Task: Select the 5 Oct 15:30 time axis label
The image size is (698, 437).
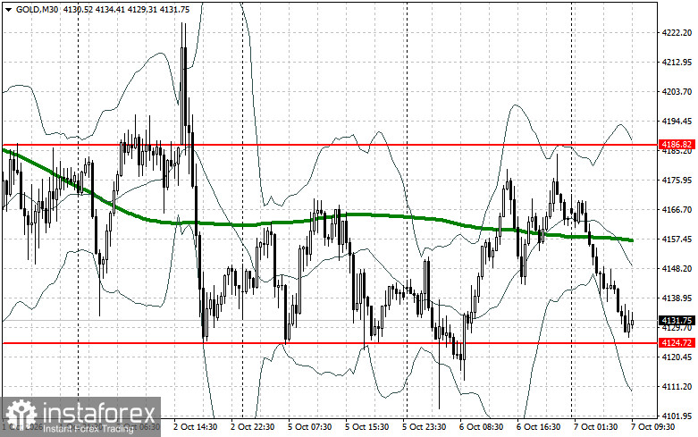Action: coord(366,427)
